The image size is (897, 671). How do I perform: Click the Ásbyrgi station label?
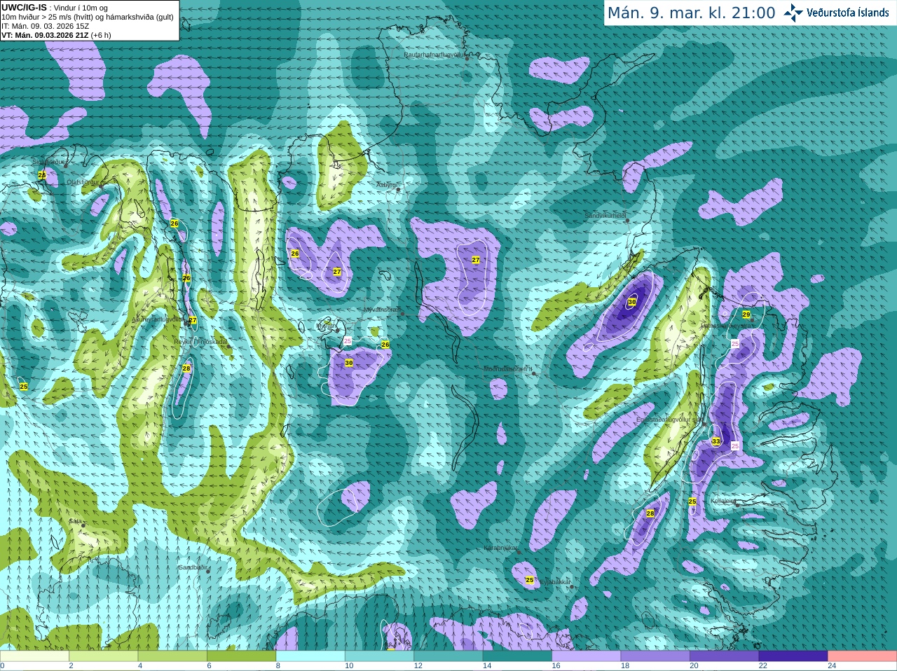[x=386, y=185]
